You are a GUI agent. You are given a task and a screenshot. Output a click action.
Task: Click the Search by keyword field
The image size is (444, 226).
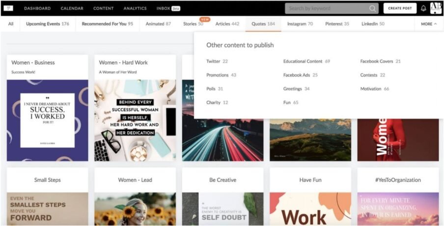[x=326, y=8]
